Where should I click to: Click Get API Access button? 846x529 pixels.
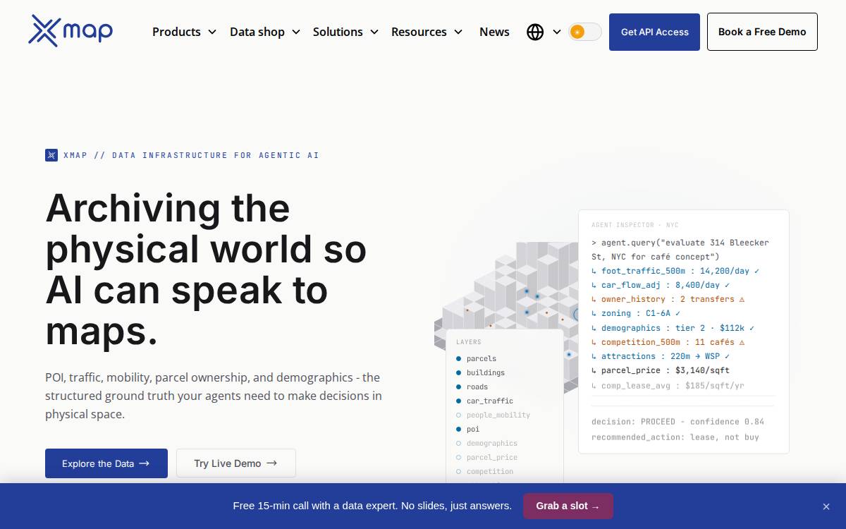click(x=654, y=32)
